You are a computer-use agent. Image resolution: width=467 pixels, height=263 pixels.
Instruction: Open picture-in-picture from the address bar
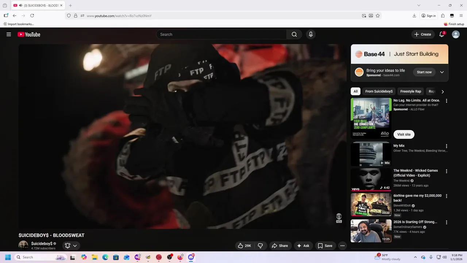click(x=364, y=16)
